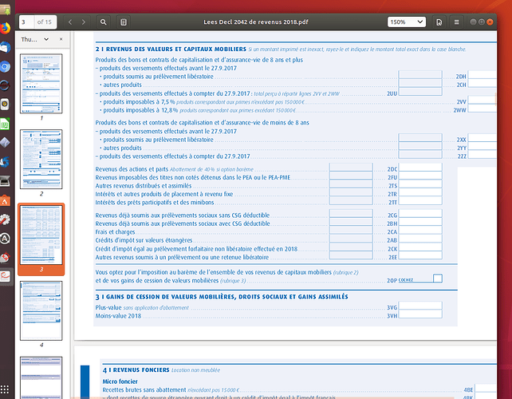Viewport: 512px width, 399px height.
Task: Open Firefox from the Ubuntu dock
Action: coord(5,29)
